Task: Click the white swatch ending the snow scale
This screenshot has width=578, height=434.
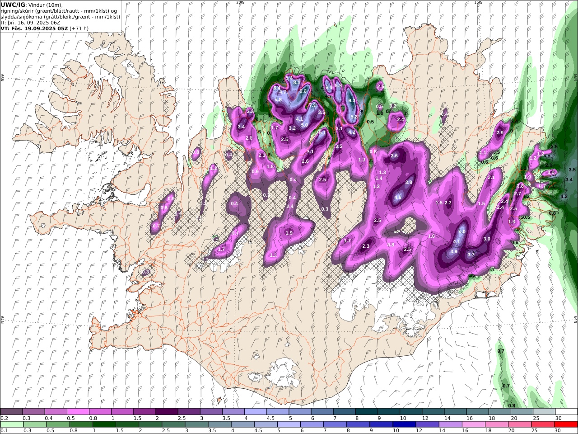Action: [x=566, y=412]
